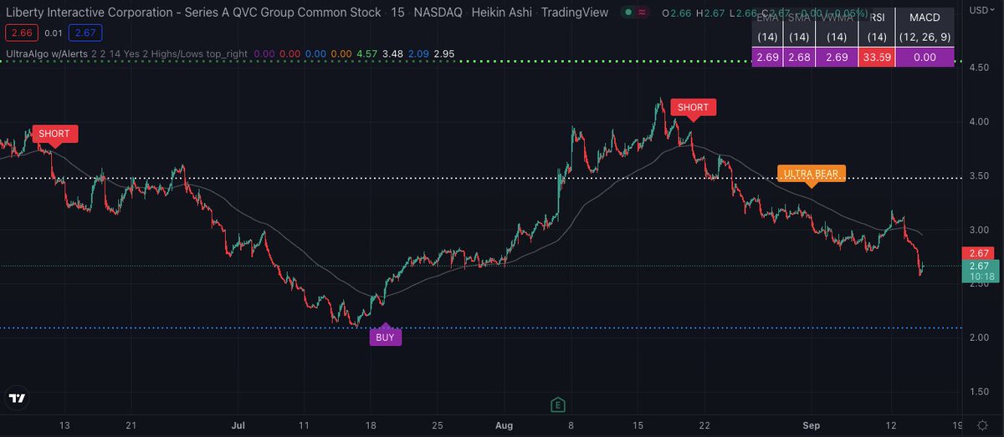Open the USD currency dropdown

click(981, 8)
